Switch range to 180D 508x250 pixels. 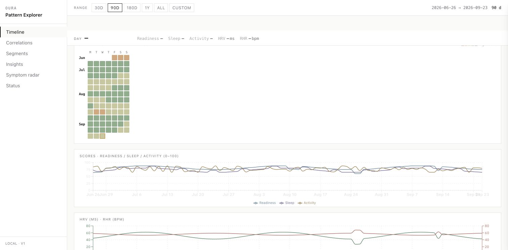point(132,8)
